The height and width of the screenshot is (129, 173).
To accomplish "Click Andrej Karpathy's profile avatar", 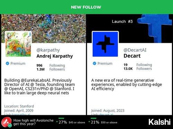I will (18, 44).
